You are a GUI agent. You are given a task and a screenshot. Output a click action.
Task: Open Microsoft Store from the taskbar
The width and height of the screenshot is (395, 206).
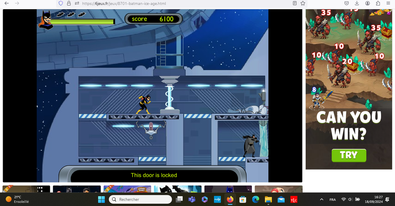pyautogui.click(x=243, y=199)
